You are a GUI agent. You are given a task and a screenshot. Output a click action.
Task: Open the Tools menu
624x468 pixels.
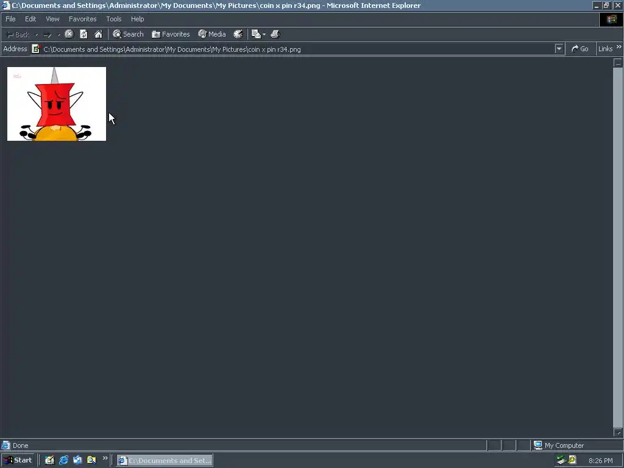pos(113,19)
